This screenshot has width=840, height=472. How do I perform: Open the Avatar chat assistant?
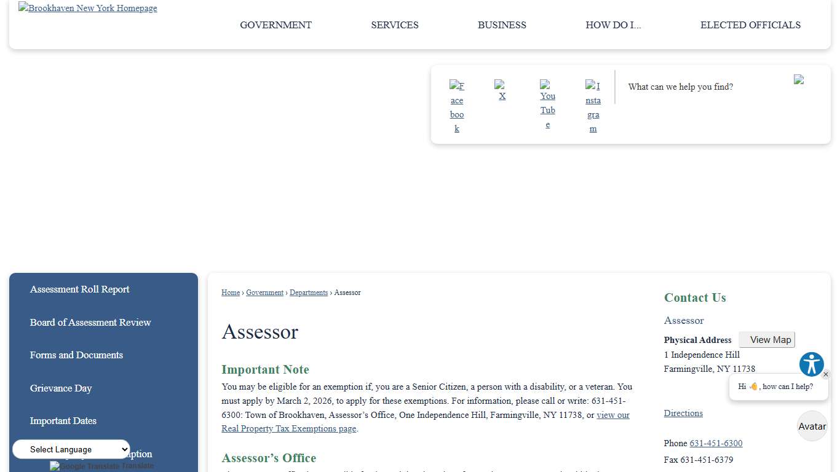point(812,426)
